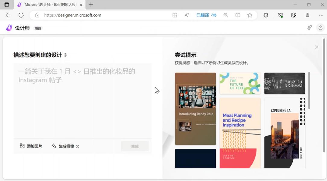Click the Read aloud icon in address bar
Screen dimensions: 327x181
pos(187,15)
